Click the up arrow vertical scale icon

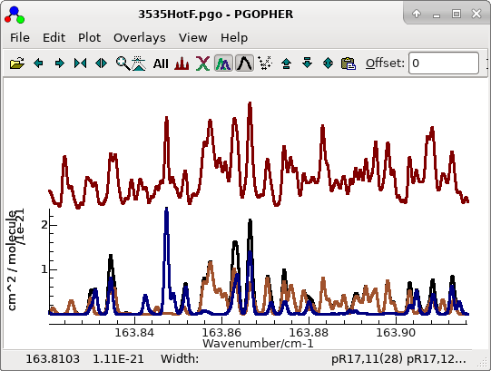[286, 63]
